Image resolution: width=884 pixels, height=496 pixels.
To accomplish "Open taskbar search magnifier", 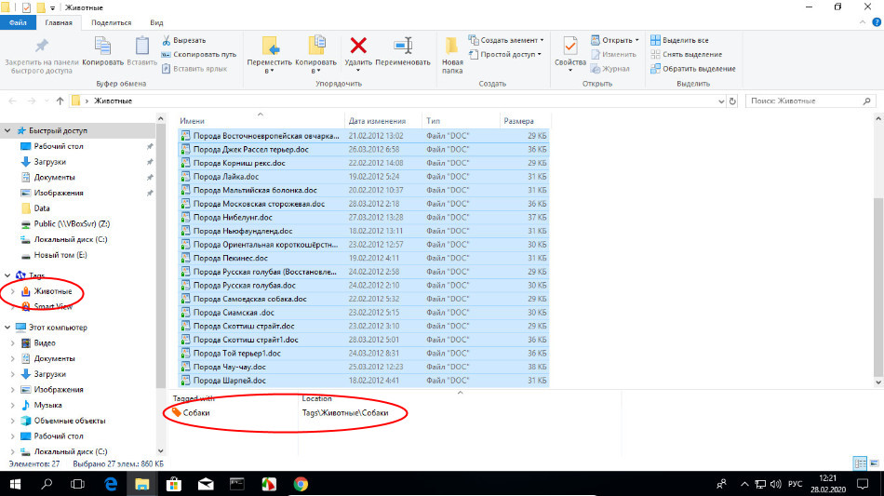I will pos(47,484).
